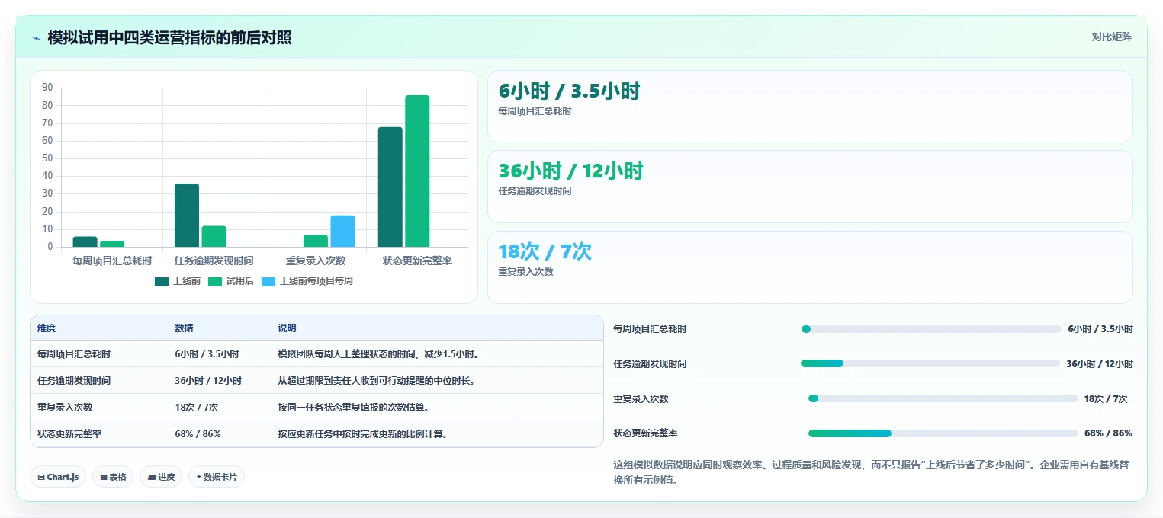Toggle the 上线前每项目每周 legend swatch
This screenshot has width=1163, height=518.
click(268, 281)
